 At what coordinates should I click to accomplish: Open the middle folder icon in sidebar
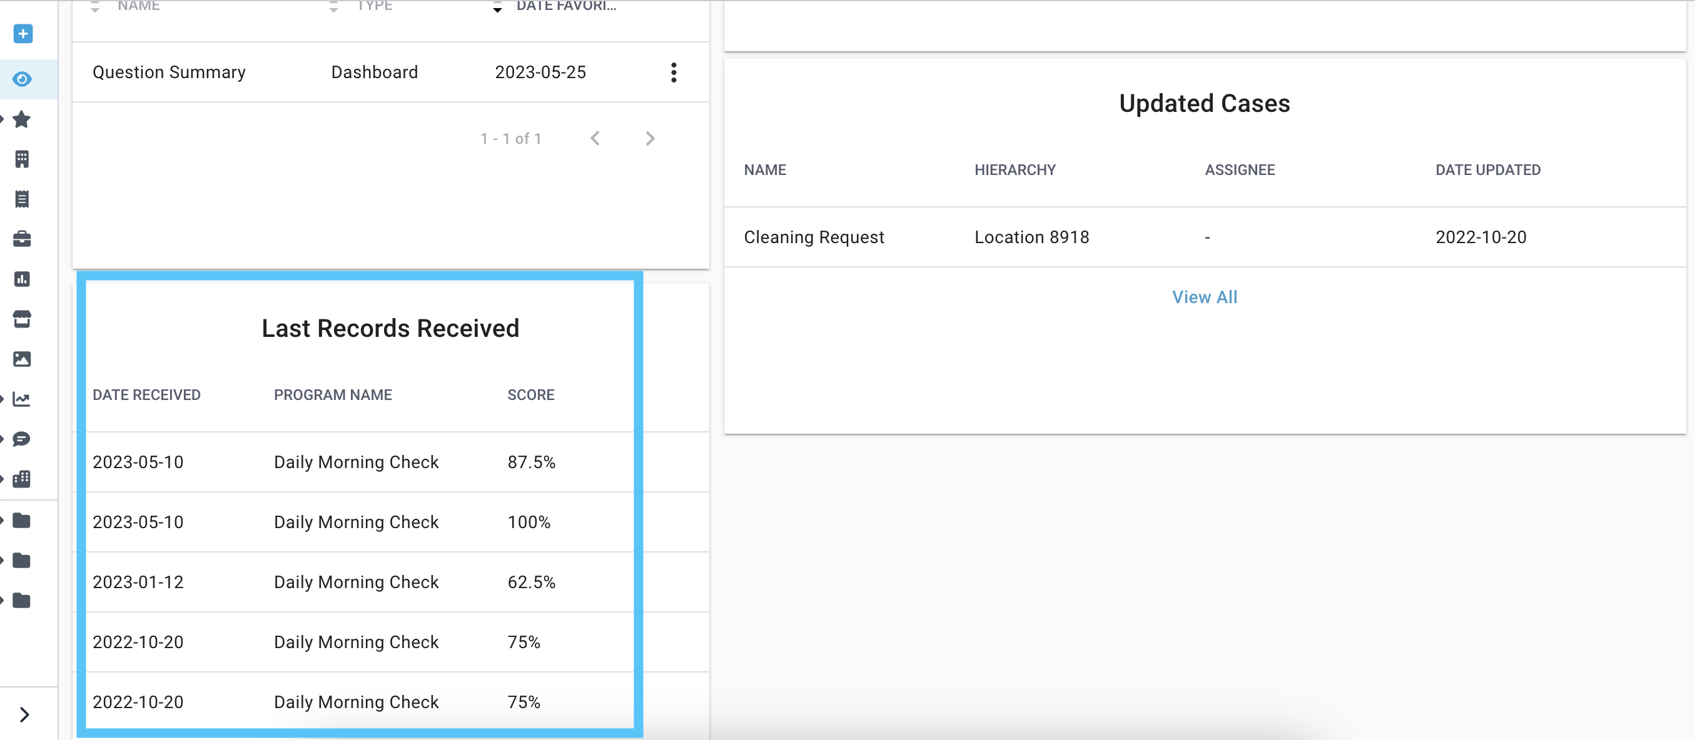23,561
